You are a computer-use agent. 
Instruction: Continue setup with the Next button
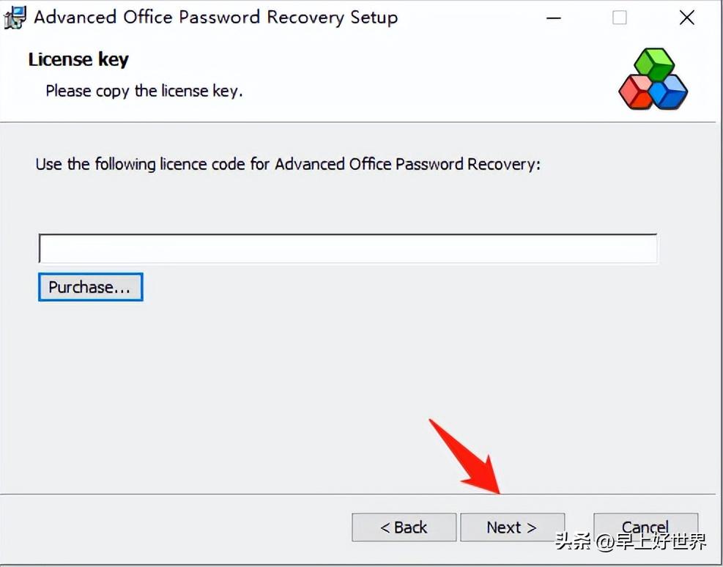tap(512, 527)
